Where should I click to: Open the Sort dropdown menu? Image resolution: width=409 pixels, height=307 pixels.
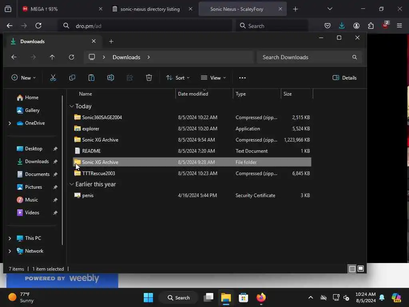178,78
